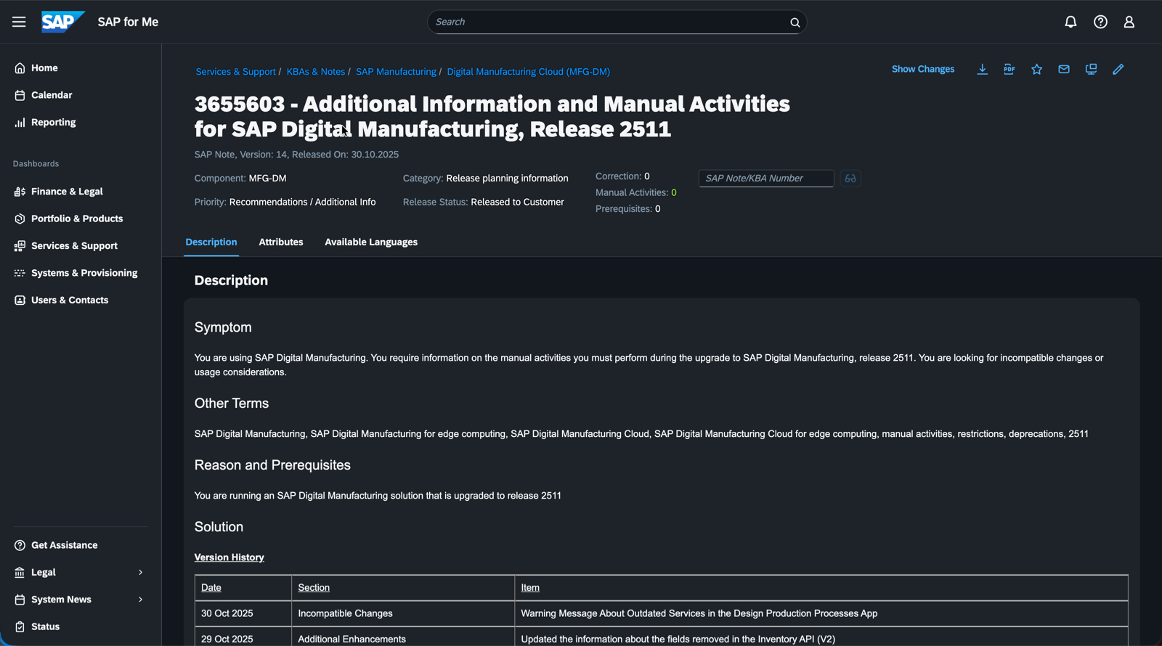Open the hamburger navigation menu

(x=19, y=22)
